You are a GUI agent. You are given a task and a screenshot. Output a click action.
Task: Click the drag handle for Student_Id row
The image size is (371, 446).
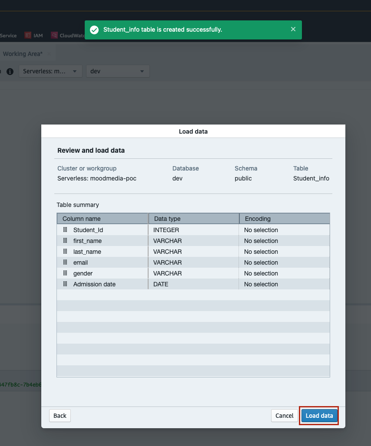click(x=65, y=230)
